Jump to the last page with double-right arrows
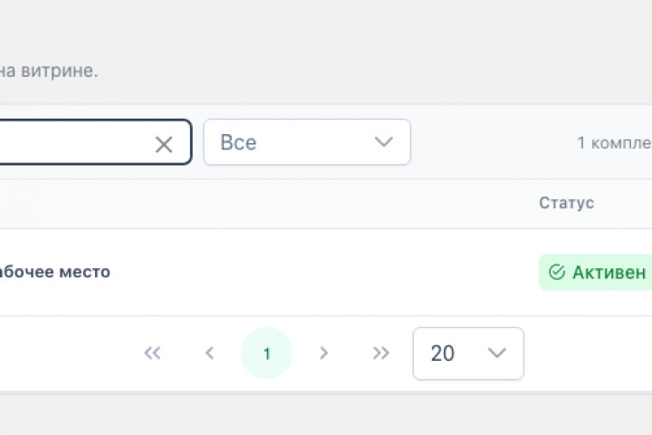The image size is (652, 435). (381, 353)
